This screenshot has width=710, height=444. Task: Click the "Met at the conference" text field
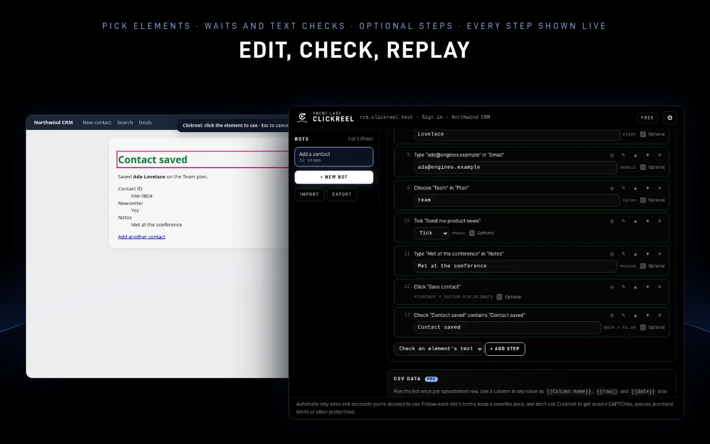(x=515, y=266)
